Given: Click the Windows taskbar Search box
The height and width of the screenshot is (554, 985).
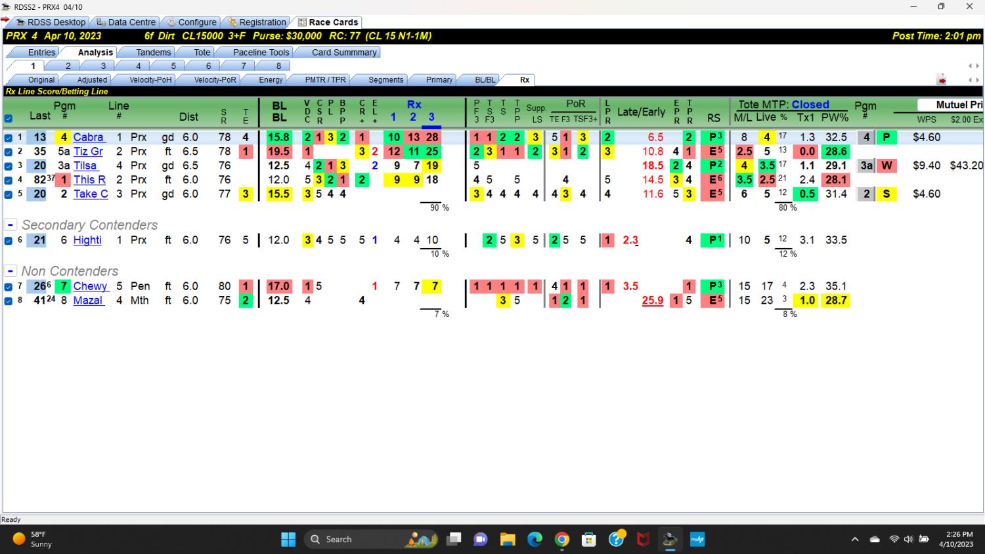Looking at the screenshot, I should coord(372,540).
